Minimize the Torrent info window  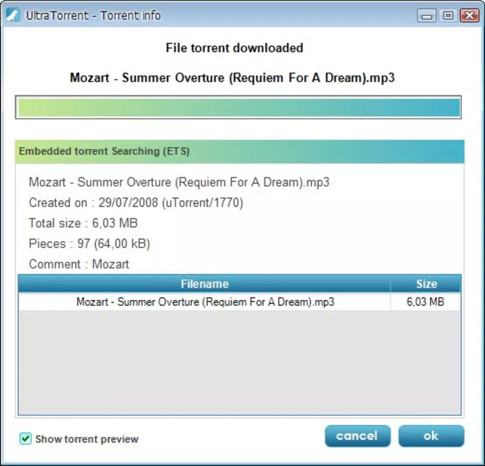pyautogui.click(x=426, y=16)
